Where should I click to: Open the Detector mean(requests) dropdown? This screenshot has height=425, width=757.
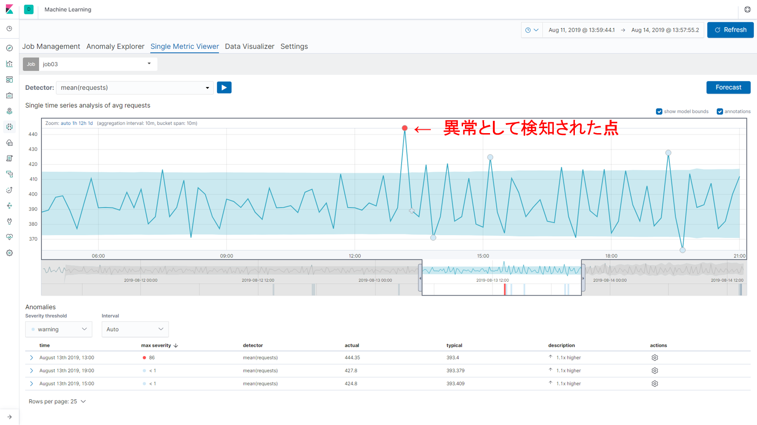(135, 88)
